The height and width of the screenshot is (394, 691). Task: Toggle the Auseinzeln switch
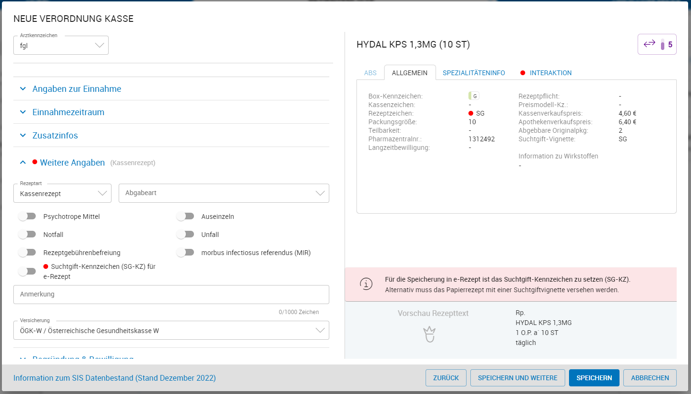tap(185, 217)
